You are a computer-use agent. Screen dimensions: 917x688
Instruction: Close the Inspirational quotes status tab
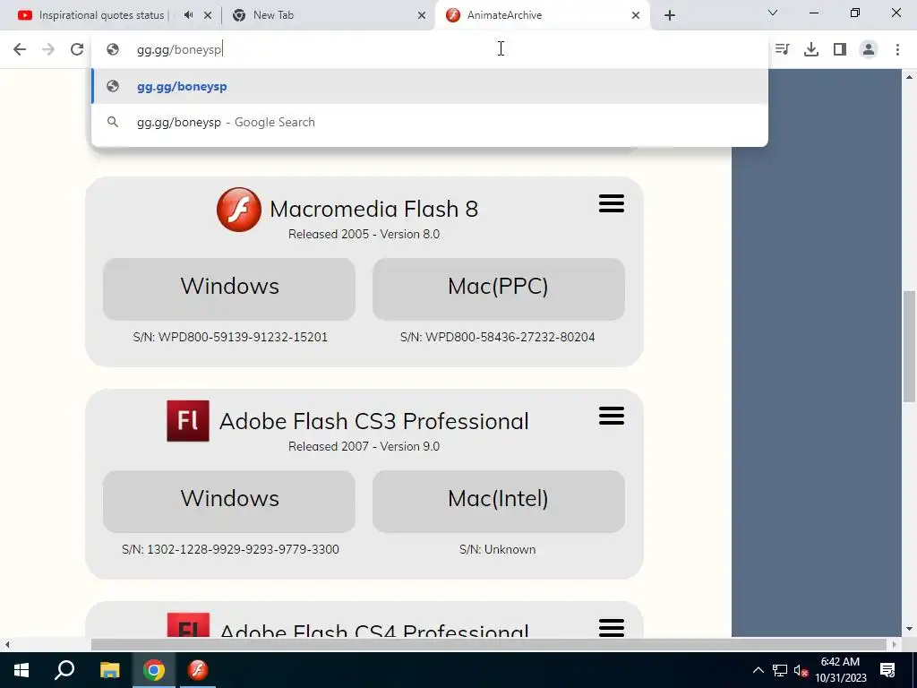pos(208,15)
